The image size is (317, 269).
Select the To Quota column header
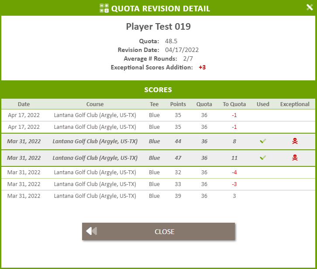[234, 104]
